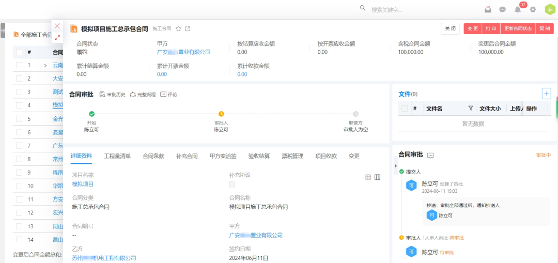Star the contract as a favorite

pyautogui.click(x=178, y=29)
